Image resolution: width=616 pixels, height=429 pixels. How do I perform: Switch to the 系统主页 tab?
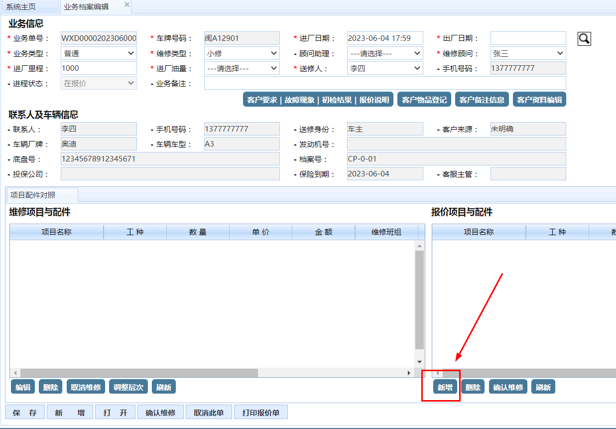(x=29, y=6)
